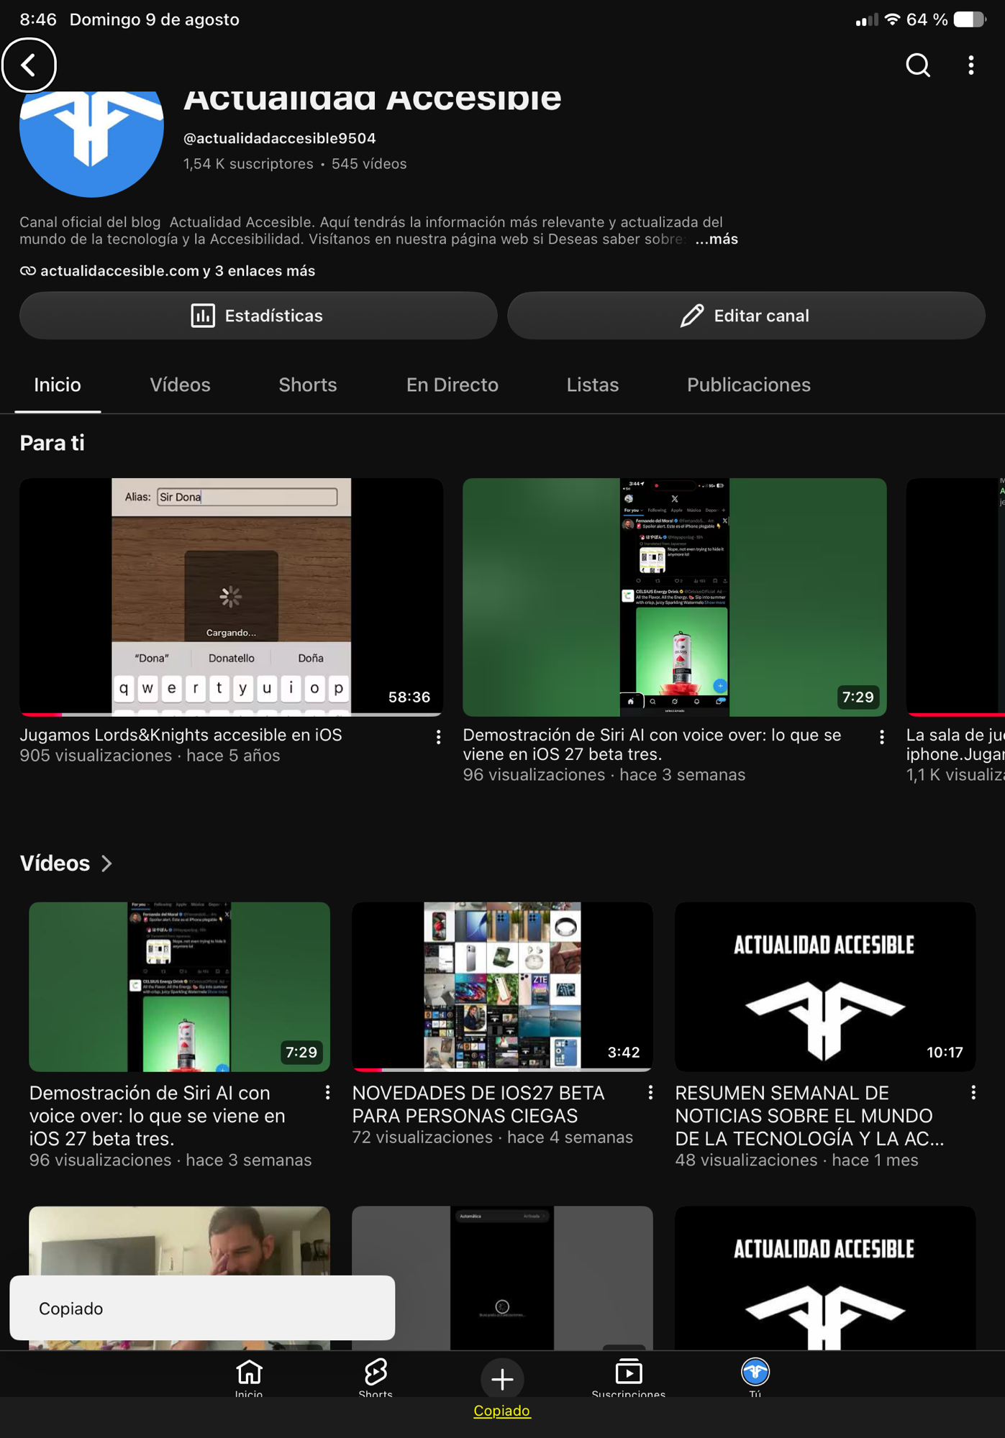This screenshot has width=1005, height=1438.
Task: Open La sala de juegos video title
Action: tap(955, 744)
